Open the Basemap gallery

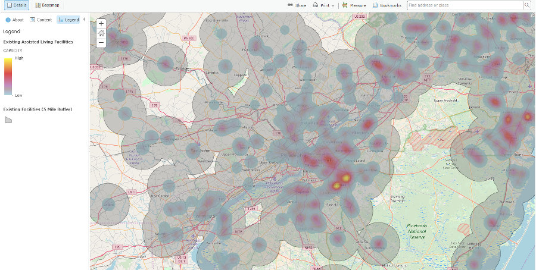point(46,5)
